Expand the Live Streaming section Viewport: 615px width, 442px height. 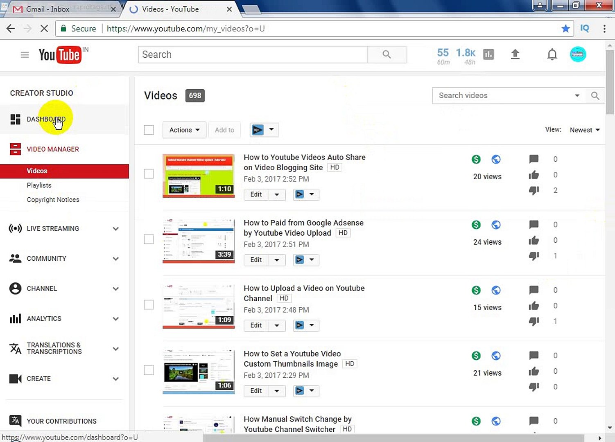(x=116, y=228)
